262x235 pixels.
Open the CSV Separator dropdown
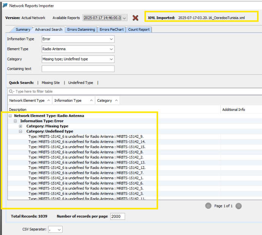pos(59,229)
